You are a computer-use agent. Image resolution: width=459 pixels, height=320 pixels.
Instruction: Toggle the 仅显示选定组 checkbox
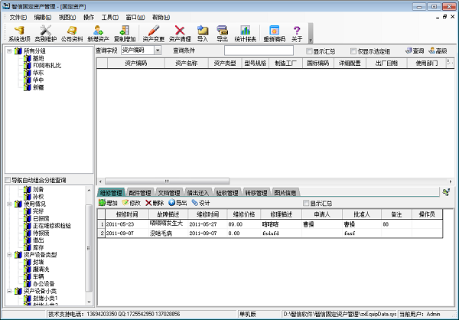(353, 51)
